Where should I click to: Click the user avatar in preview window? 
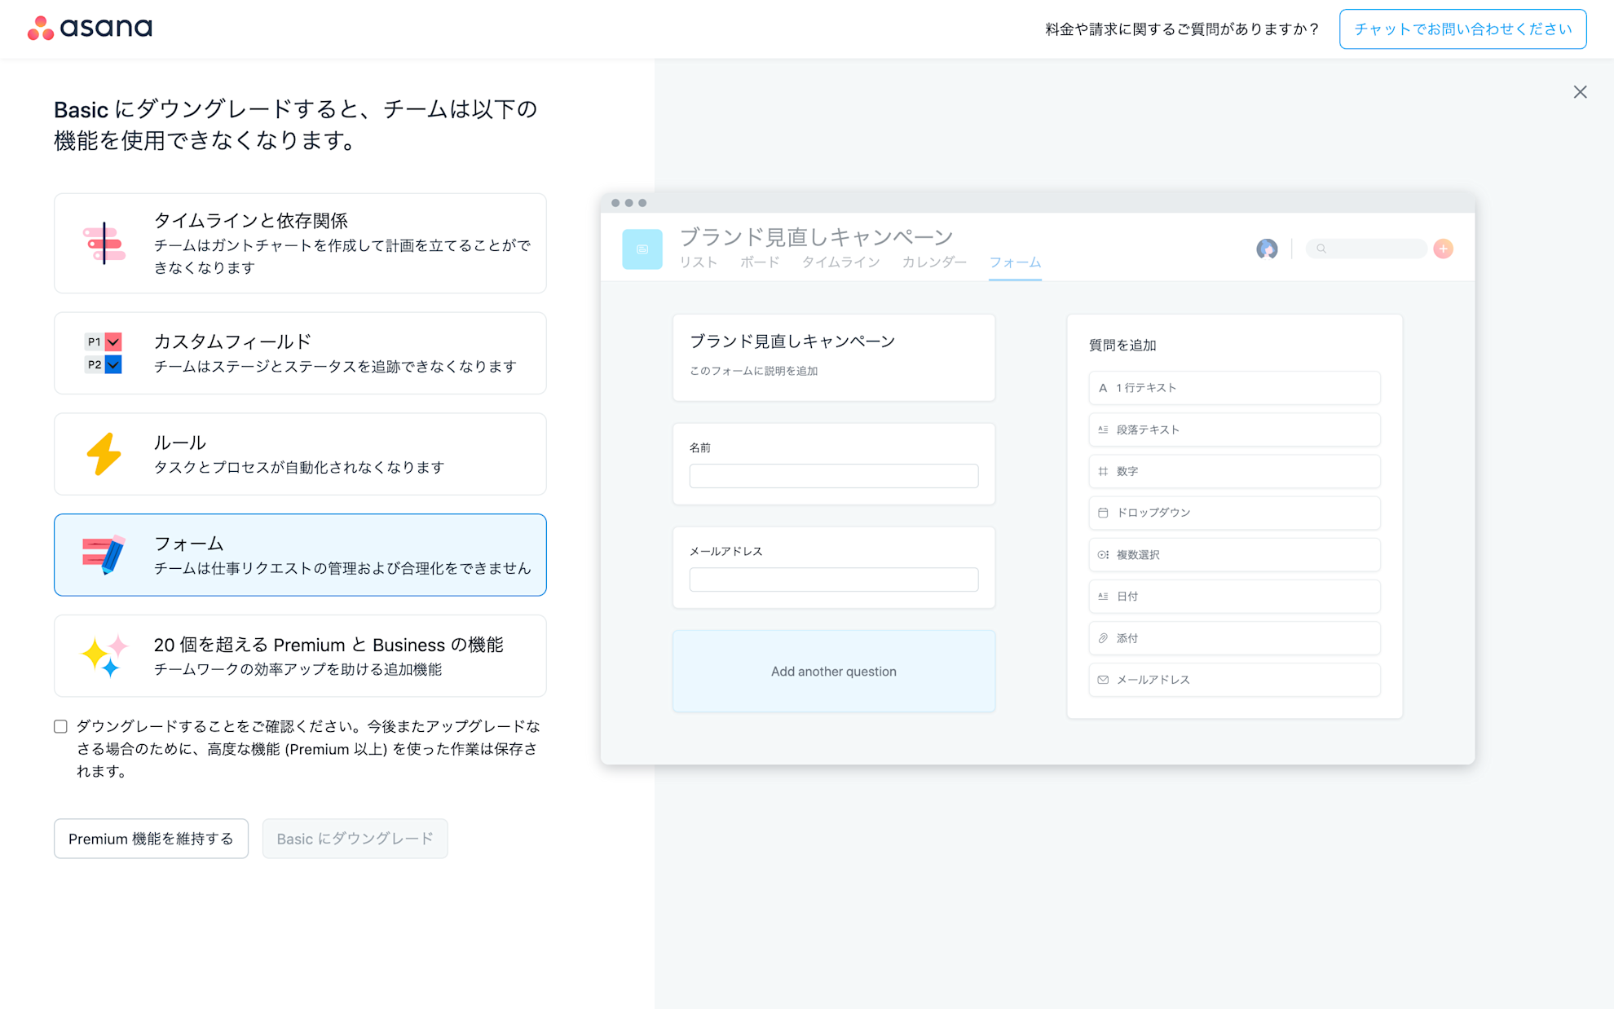click(x=1267, y=249)
